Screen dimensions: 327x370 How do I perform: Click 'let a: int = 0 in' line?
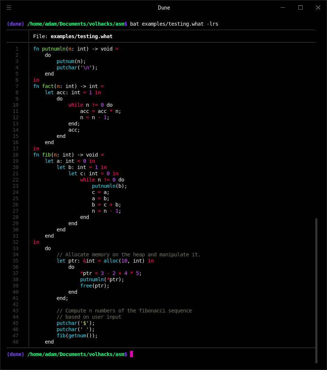pos(70,161)
